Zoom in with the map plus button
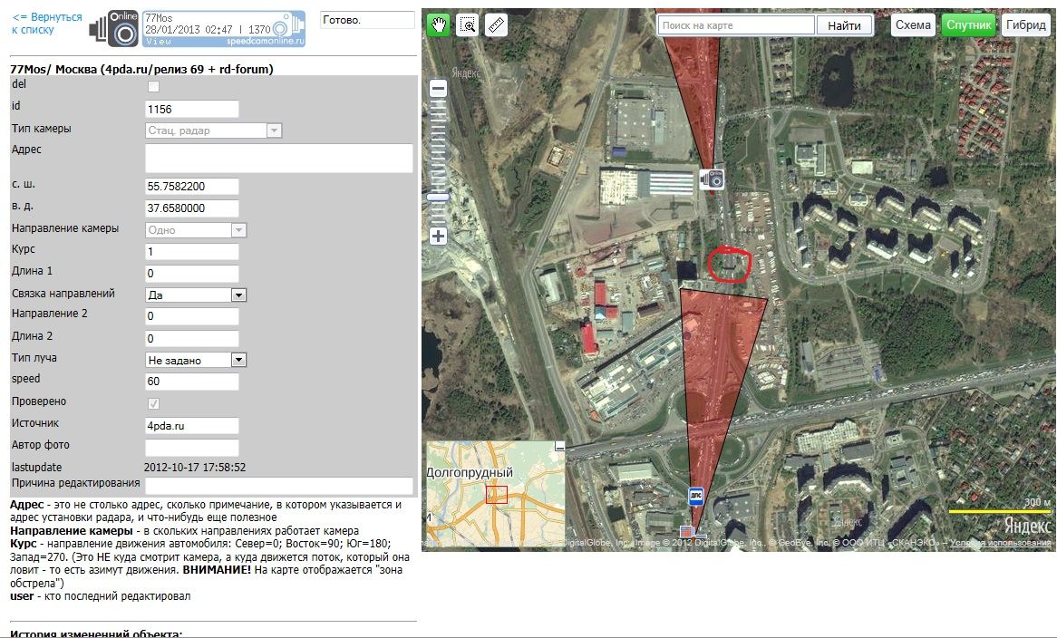The height and width of the screenshot is (638, 1057). click(438, 236)
